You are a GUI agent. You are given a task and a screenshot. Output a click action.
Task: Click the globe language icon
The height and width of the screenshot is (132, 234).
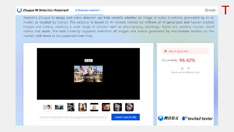(x=206, y=10)
